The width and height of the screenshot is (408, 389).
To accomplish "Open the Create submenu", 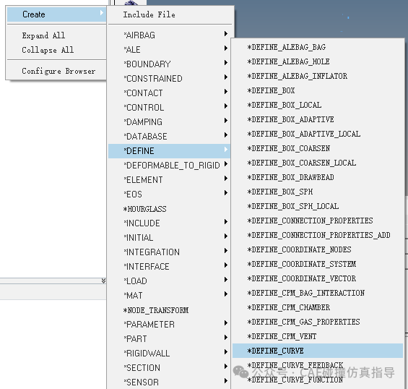I will point(56,14).
